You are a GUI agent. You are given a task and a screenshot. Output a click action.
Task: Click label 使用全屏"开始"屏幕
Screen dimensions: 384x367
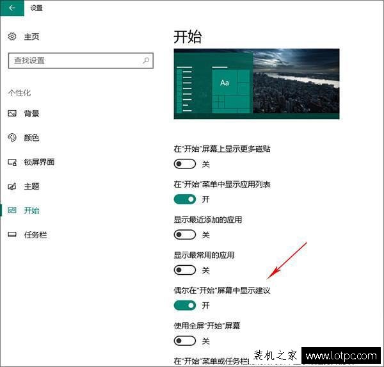coord(207,326)
